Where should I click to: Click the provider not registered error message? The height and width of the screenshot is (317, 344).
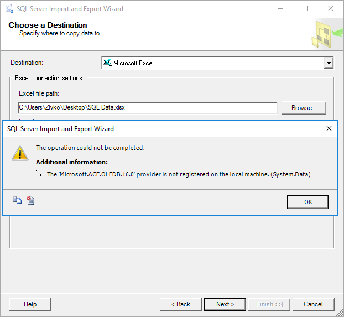pyautogui.click(x=179, y=174)
